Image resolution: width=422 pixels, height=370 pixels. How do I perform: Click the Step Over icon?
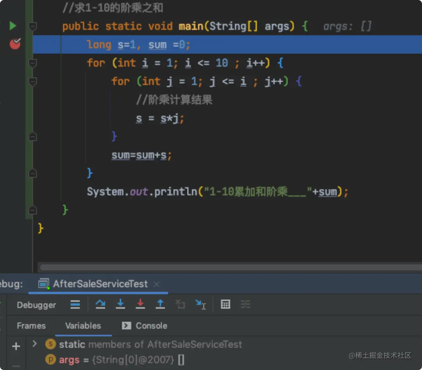click(100, 304)
